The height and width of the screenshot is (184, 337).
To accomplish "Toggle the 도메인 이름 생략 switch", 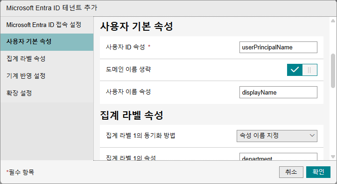I will (302, 70).
